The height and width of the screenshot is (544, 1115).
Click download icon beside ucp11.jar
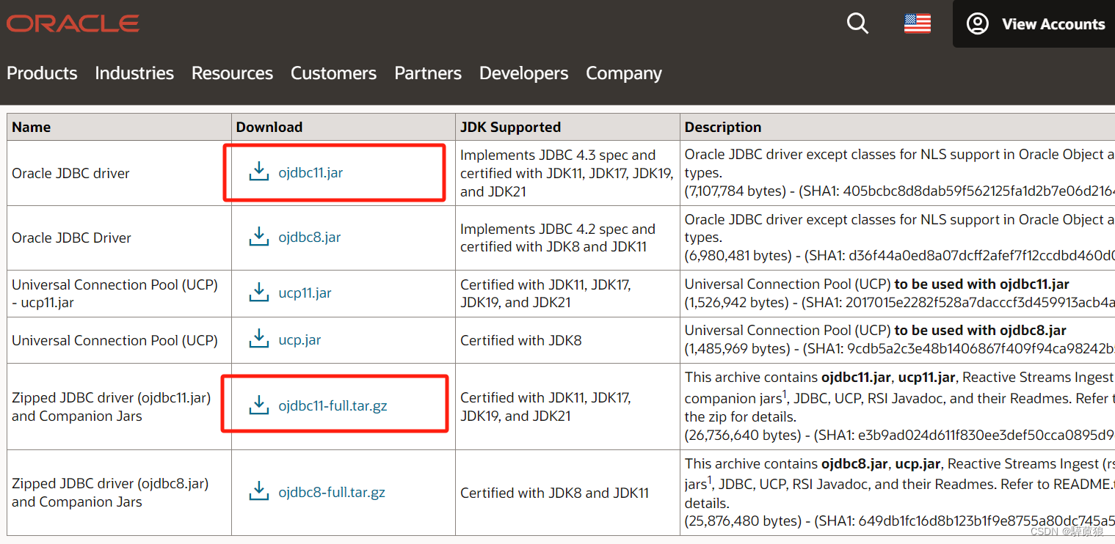pyautogui.click(x=258, y=292)
